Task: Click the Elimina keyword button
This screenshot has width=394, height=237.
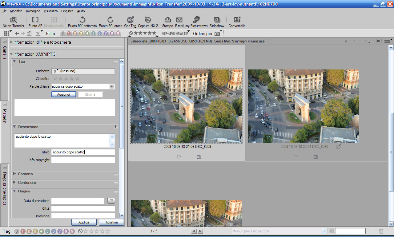Action: point(90,94)
